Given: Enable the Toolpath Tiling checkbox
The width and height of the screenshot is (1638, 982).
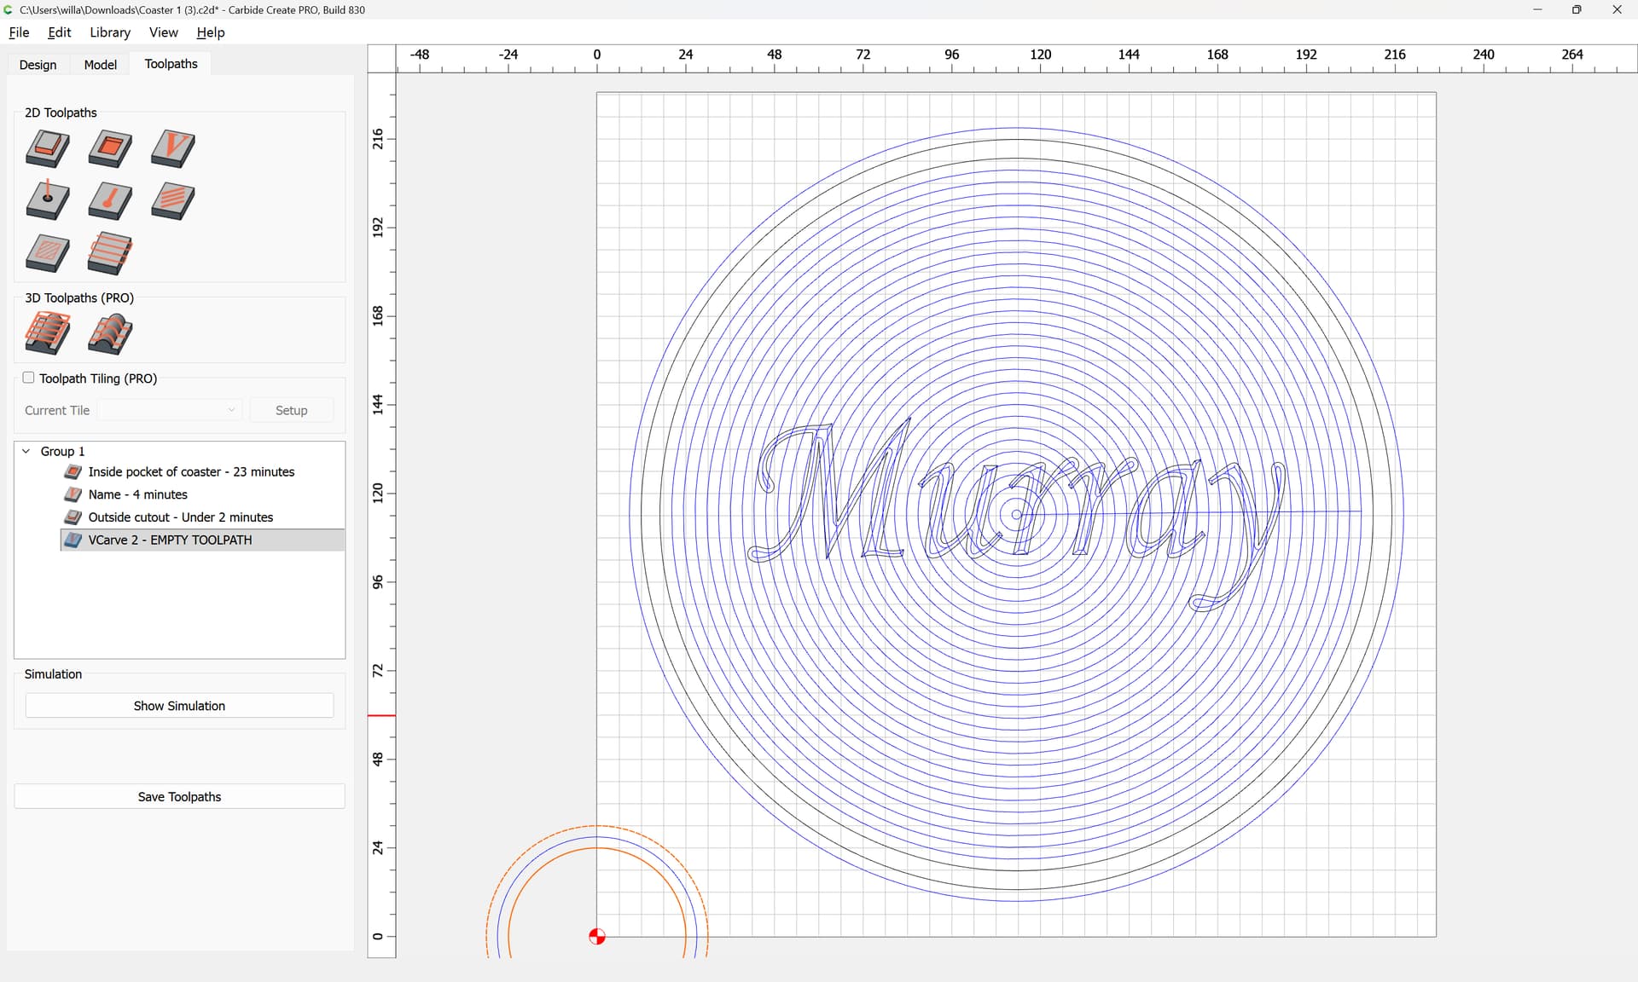Looking at the screenshot, I should [x=29, y=378].
